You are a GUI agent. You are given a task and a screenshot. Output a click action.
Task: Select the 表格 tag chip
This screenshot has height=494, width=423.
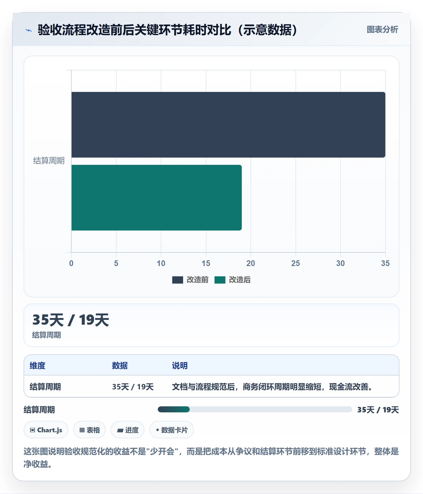pyautogui.click(x=89, y=430)
